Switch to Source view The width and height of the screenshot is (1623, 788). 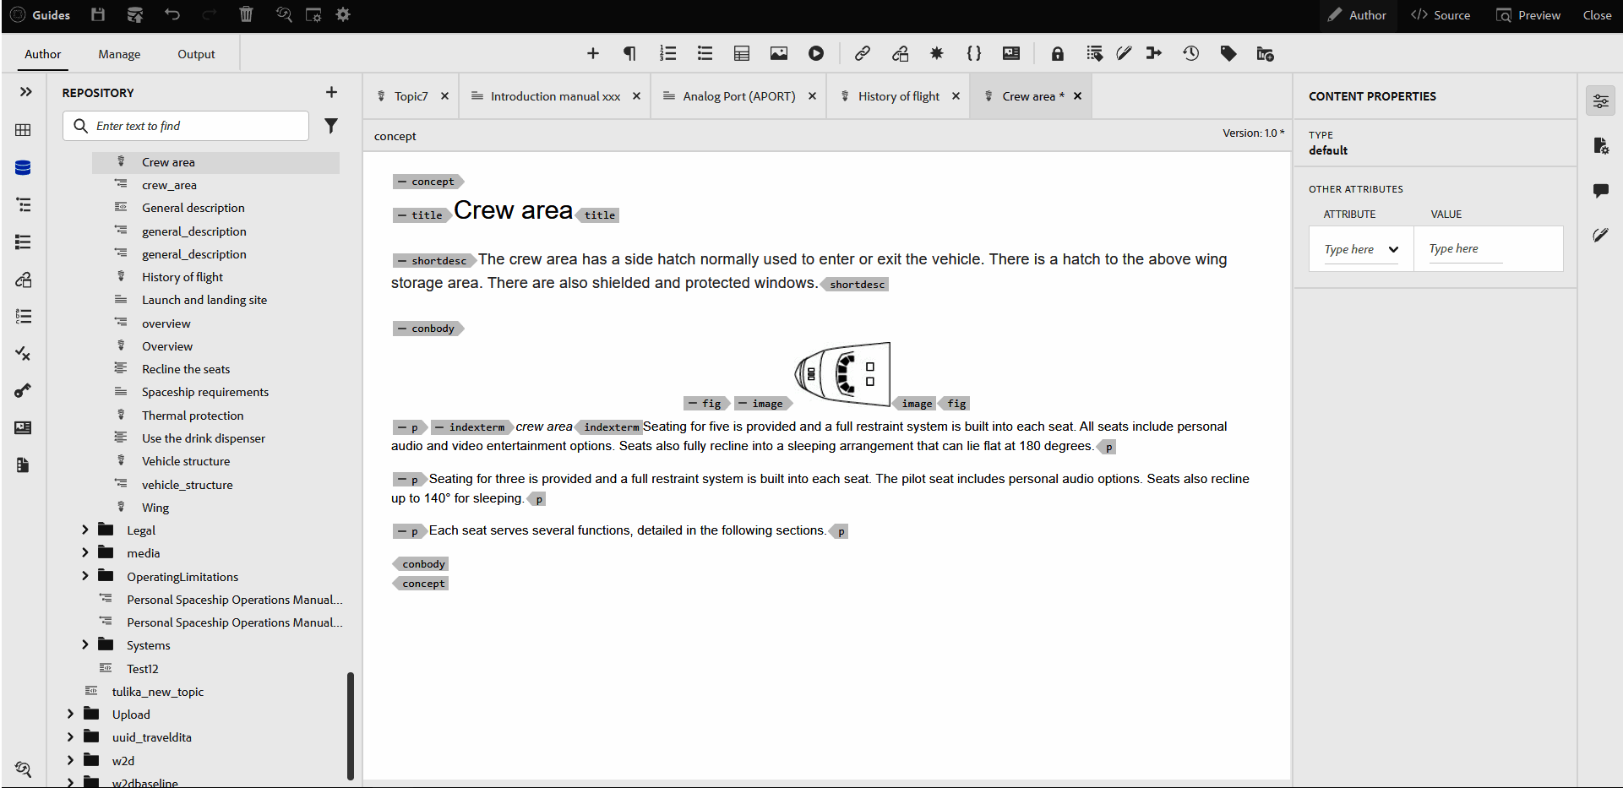pos(1441,14)
